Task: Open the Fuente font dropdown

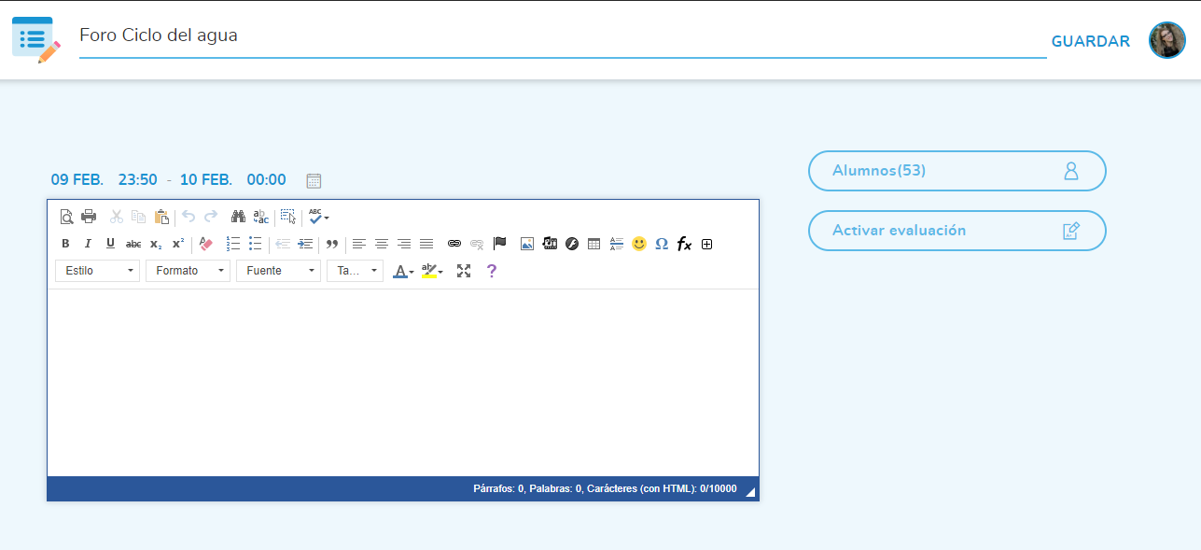Action: [x=279, y=271]
